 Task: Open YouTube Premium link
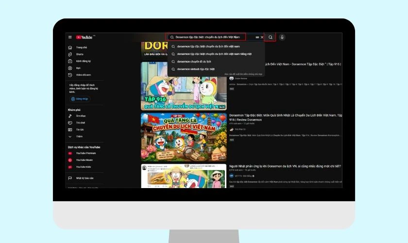click(x=85, y=153)
